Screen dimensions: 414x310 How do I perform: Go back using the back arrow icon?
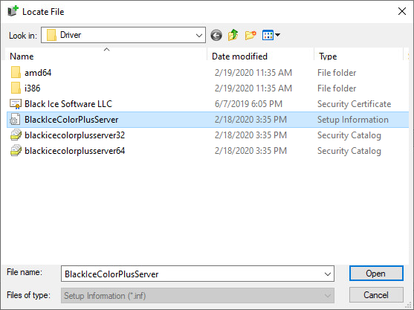tap(216, 35)
